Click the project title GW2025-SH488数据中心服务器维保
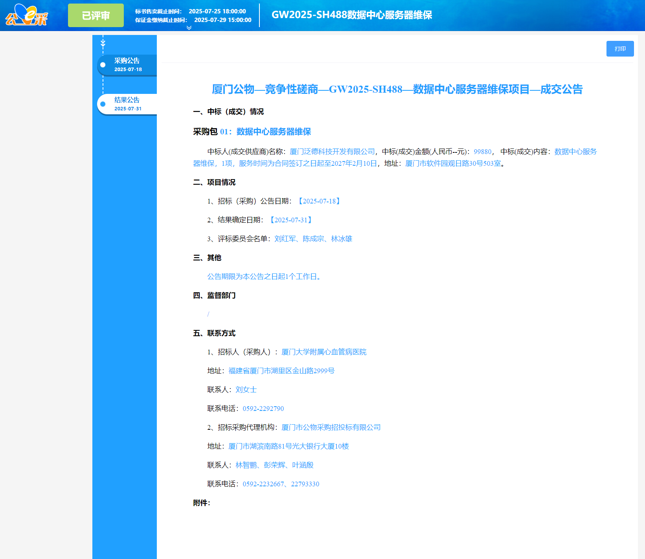645x559 pixels. coord(352,15)
